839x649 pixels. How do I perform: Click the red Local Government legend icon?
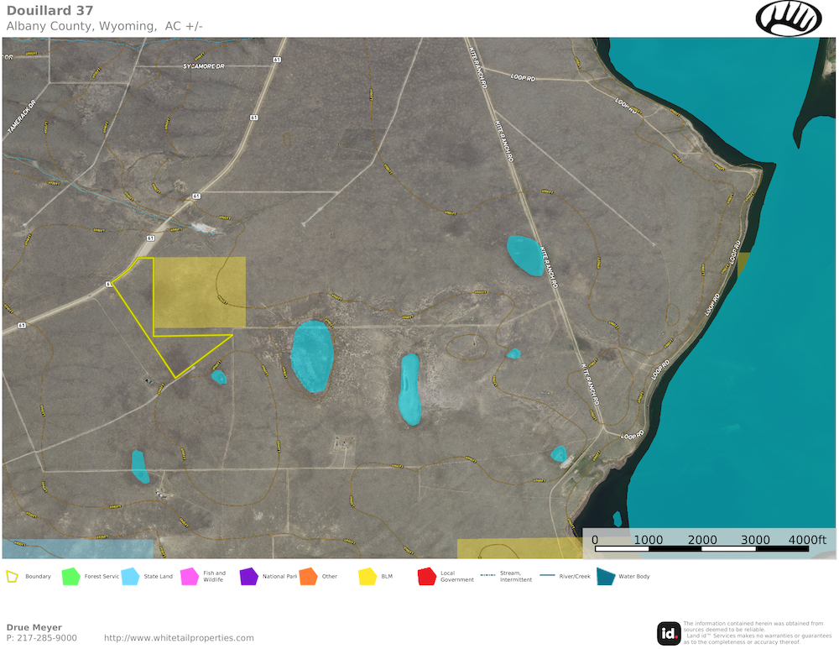tap(426, 577)
